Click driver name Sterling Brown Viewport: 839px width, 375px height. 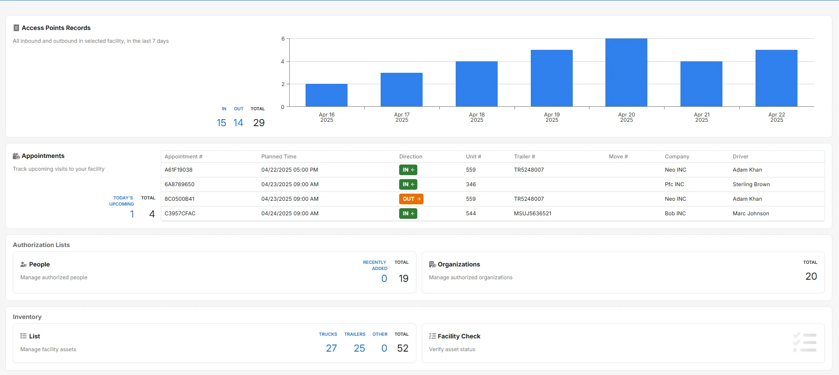[751, 184]
